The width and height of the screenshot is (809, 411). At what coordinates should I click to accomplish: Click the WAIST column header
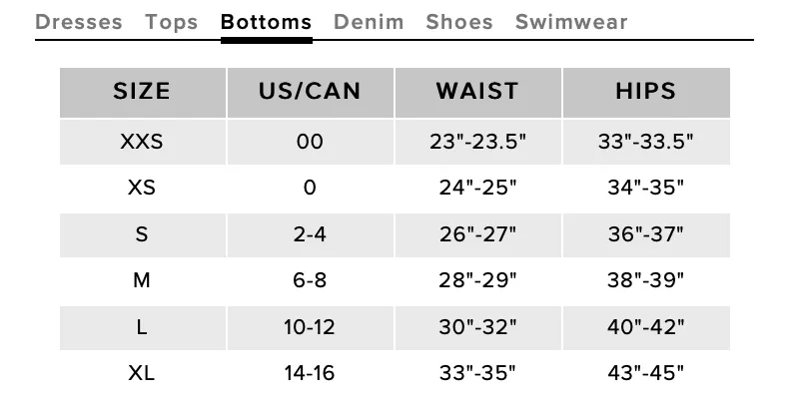(477, 92)
